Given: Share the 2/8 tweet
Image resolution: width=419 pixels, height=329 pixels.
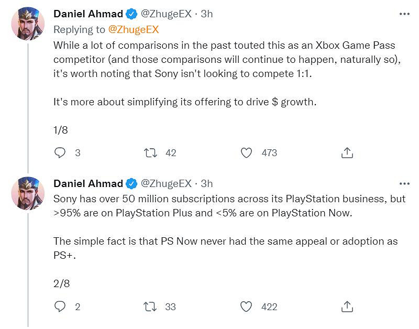Looking at the screenshot, I should click(347, 306).
